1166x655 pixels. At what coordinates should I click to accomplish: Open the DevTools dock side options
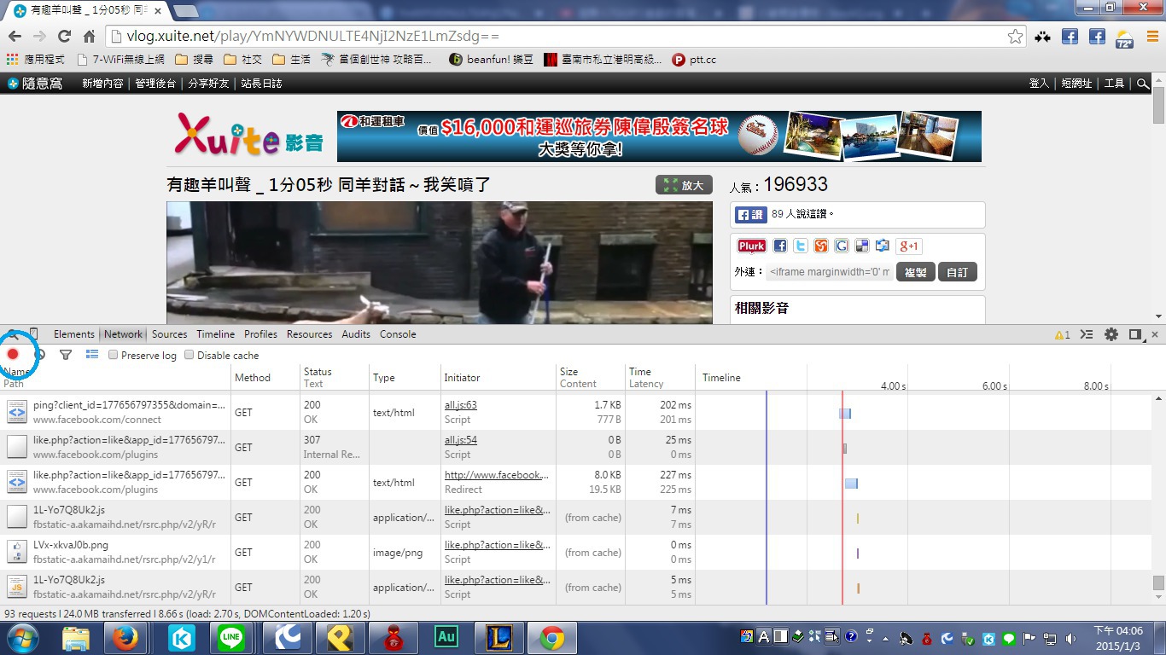pyautogui.click(x=1134, y=334)
